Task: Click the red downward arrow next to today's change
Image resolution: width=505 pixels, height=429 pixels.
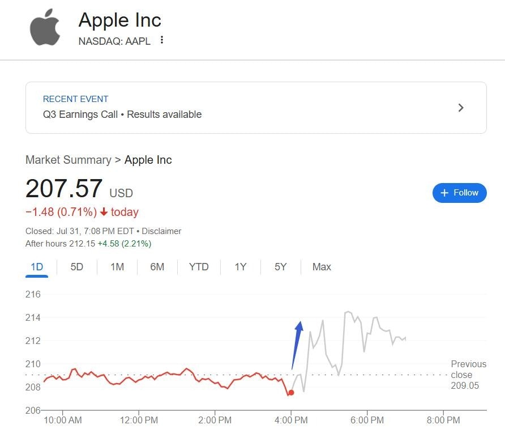Action: 105,212
